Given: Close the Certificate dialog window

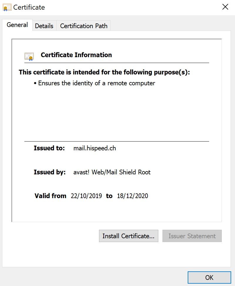Looking at the screenshot, I should click(225, 7).
